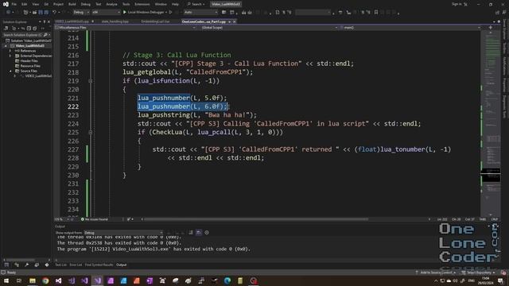Select the Solution 'Video_LuaWithSol3' node

pos(29,41)
